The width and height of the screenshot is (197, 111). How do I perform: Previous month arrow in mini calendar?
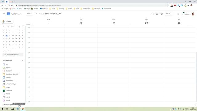[19, 27]
